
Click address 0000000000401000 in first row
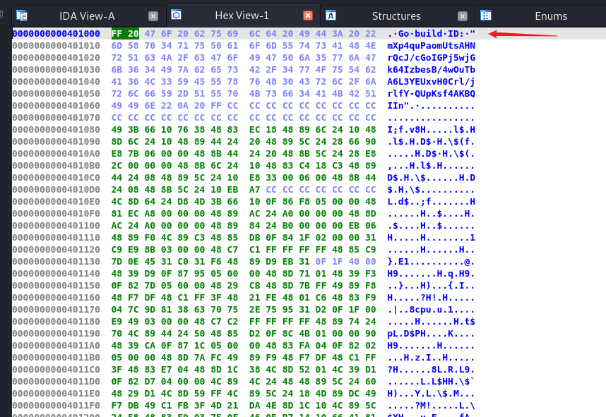(56, 33)
